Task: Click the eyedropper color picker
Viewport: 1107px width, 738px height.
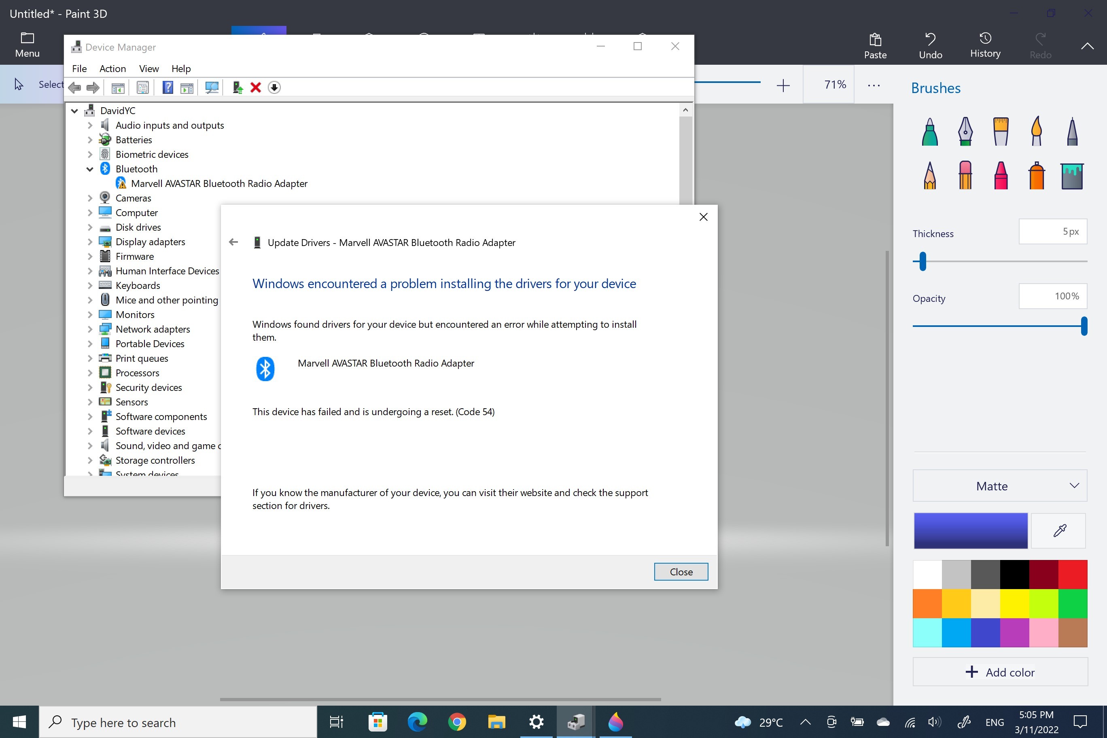Action: click(x=1059, y=531)
